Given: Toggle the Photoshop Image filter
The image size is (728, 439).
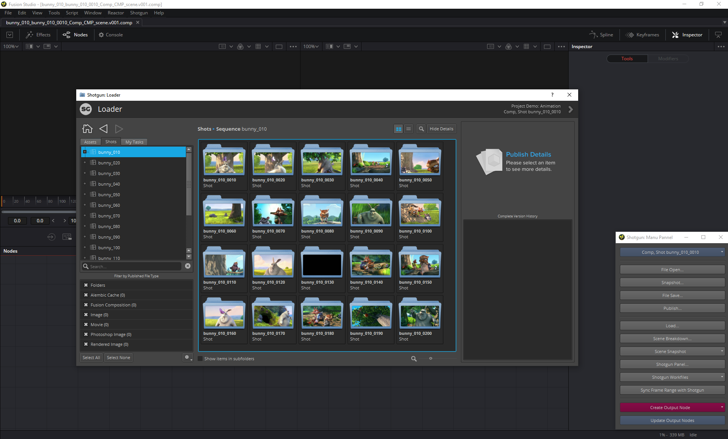Looking at the screenshot, I should [x=86, y=334].
